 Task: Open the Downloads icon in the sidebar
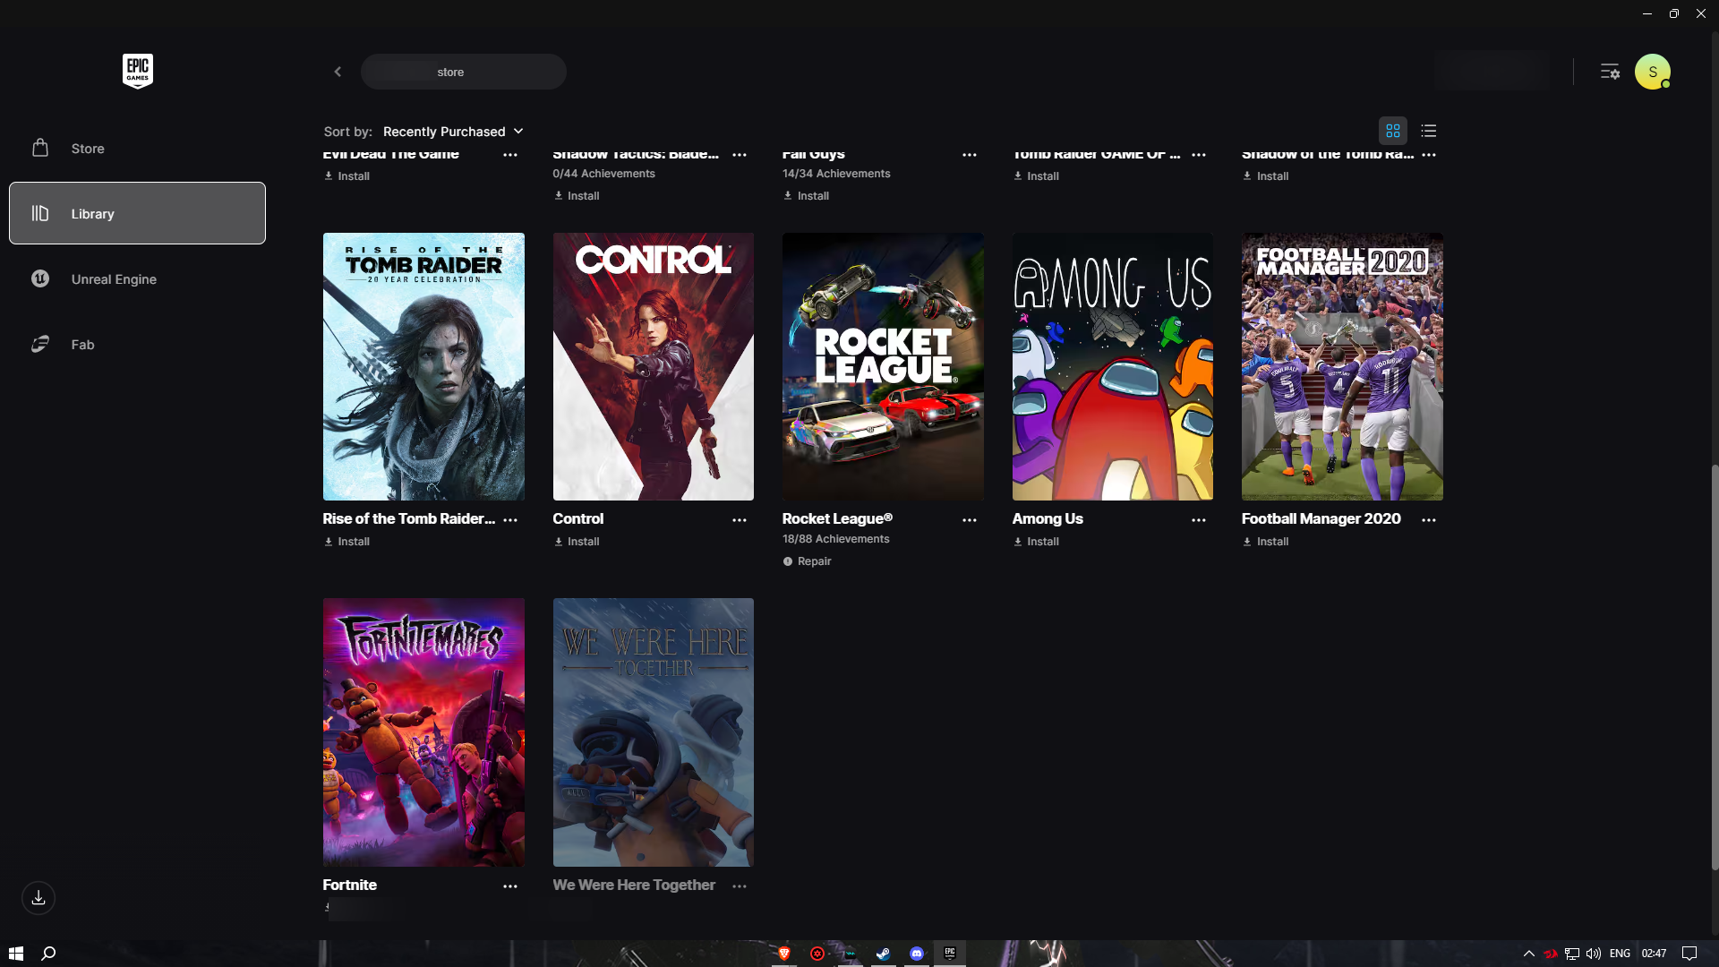coord(38,898)
